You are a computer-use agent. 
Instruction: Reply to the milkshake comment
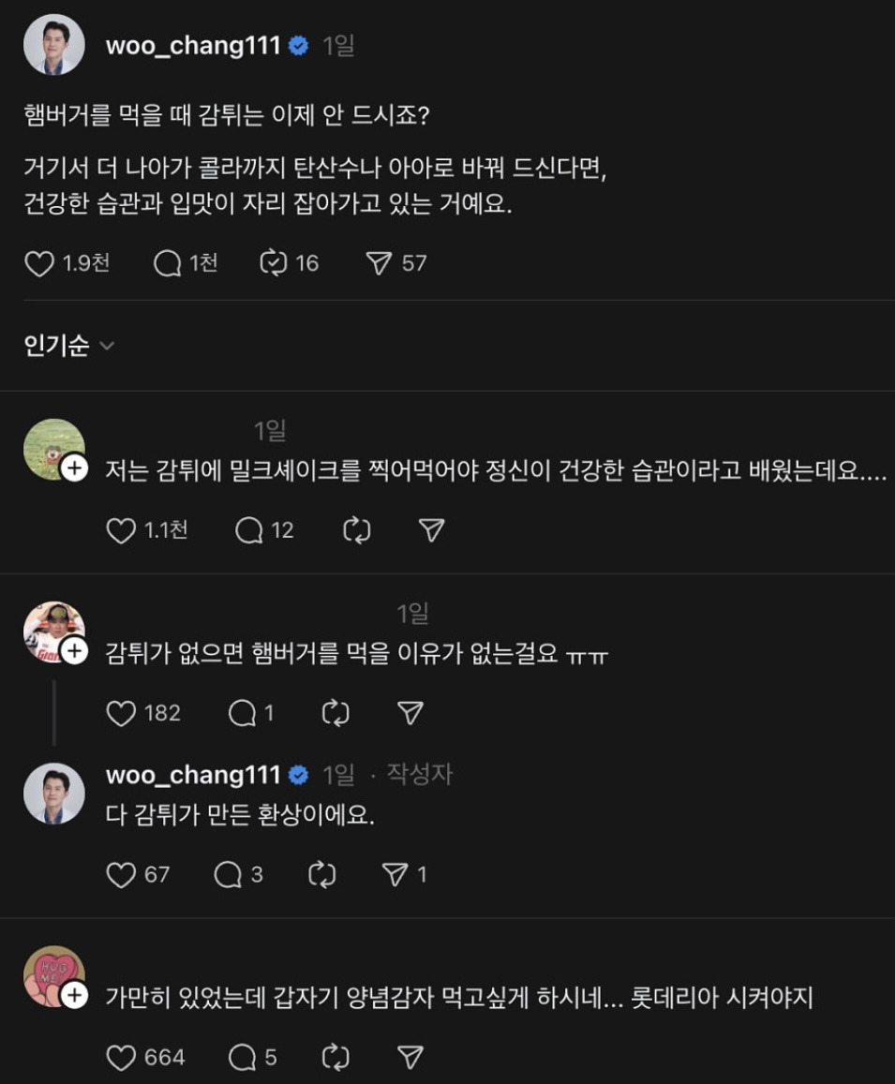coord(249,531)
